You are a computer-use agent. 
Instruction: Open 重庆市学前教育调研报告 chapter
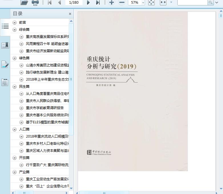click(x=45, y=108)
